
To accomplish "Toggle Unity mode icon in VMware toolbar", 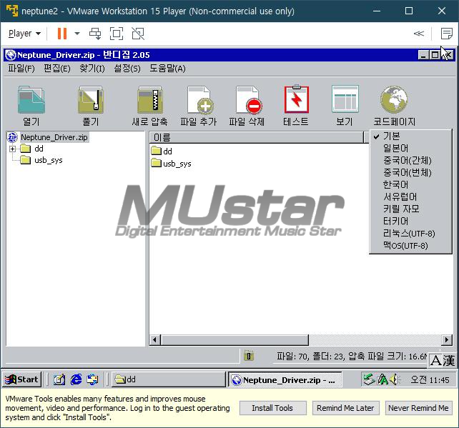I will click(x=138, y=34).
